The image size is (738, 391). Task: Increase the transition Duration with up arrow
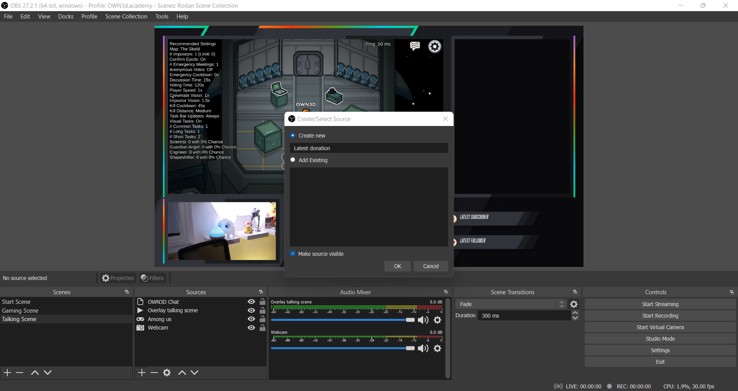click(x=575, y=313)
